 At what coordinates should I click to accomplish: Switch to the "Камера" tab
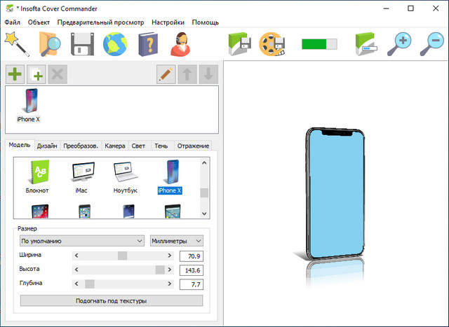[x=115, y=146]
